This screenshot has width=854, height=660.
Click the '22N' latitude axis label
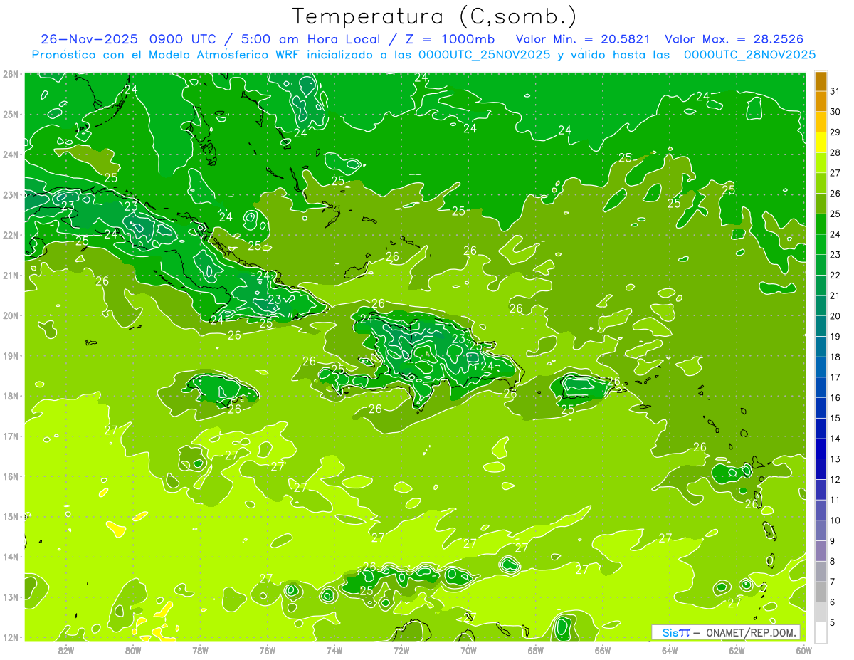pyautogui.click(x=10, y=235)
